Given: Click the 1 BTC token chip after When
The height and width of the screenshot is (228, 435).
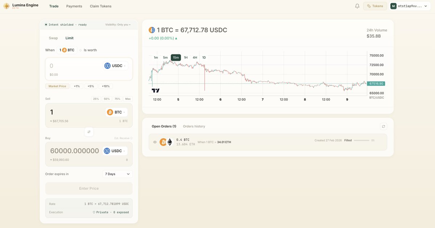Looking at the screenshot, I should point(67,50).
